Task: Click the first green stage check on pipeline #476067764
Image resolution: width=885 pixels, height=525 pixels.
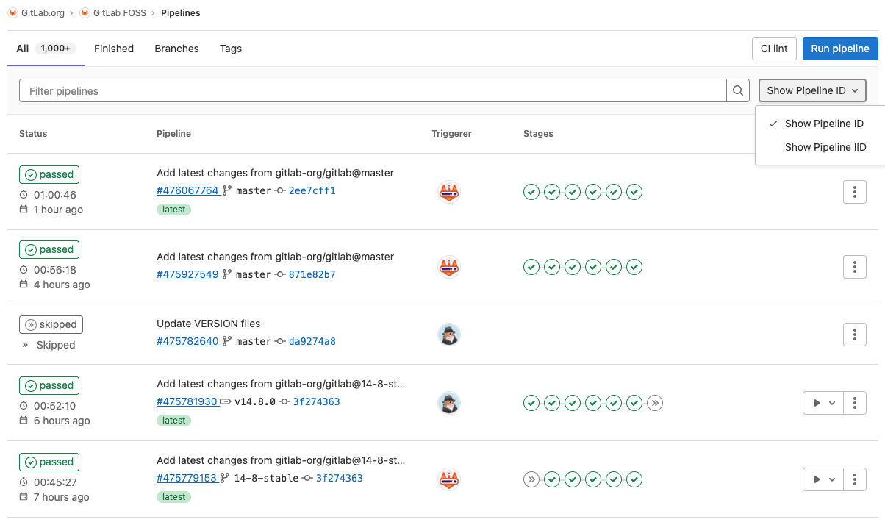Action: pyautogui.click(x=531, y=192)
